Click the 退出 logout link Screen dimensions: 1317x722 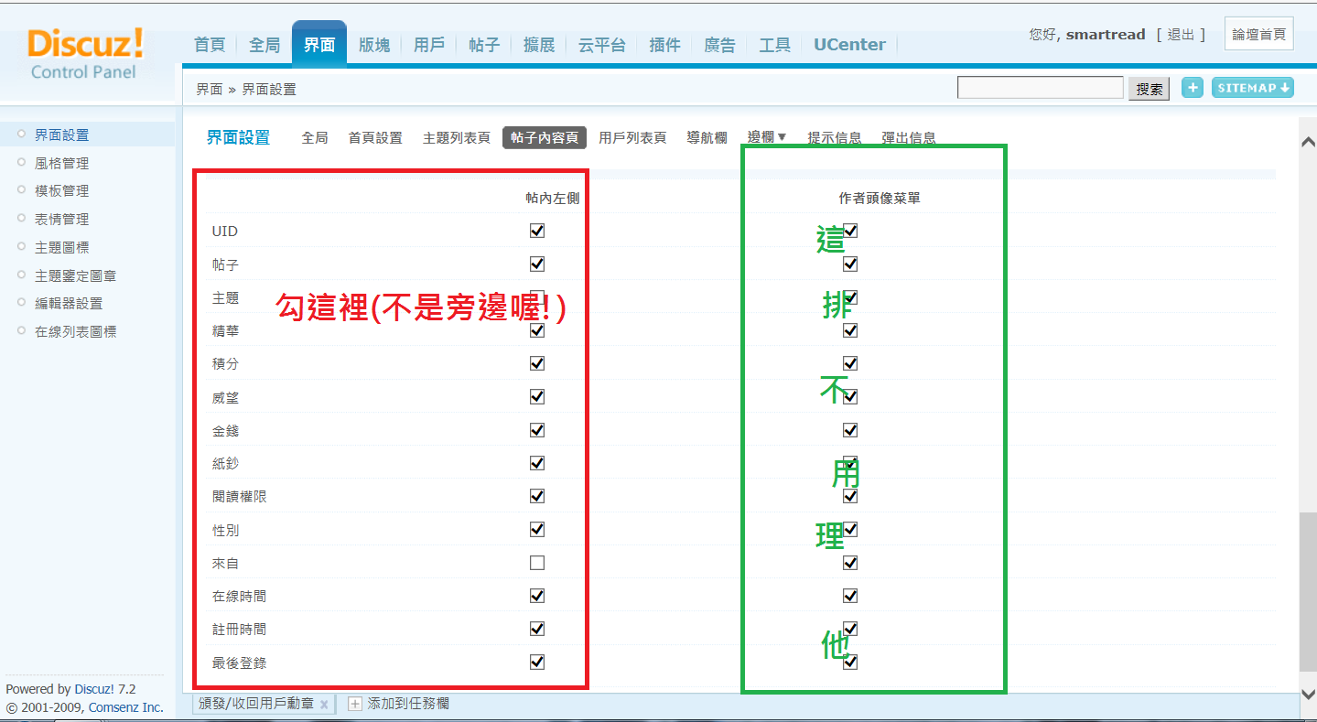(x=1181, y=35)
